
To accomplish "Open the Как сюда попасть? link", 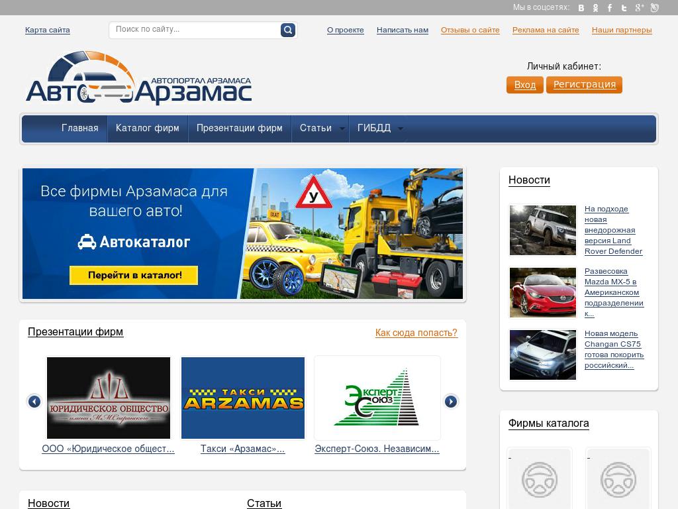I will tap(416, 333).
